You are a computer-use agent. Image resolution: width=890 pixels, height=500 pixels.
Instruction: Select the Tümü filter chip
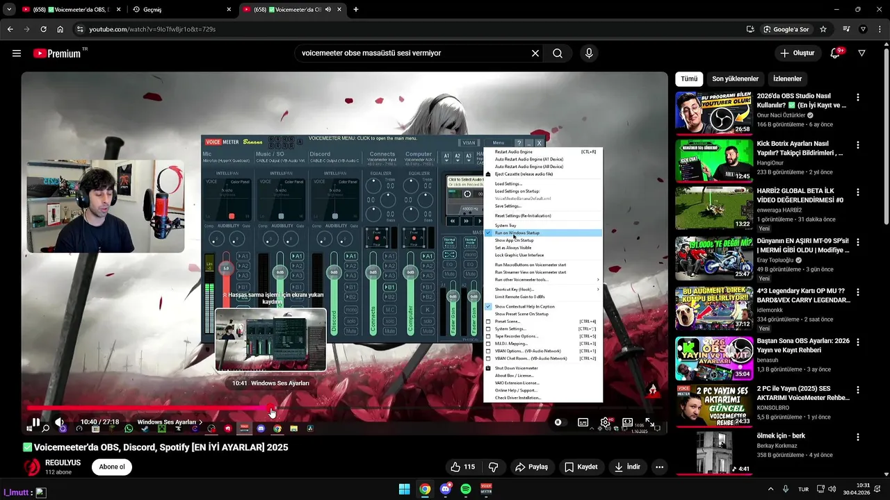(x=689, y=78)
